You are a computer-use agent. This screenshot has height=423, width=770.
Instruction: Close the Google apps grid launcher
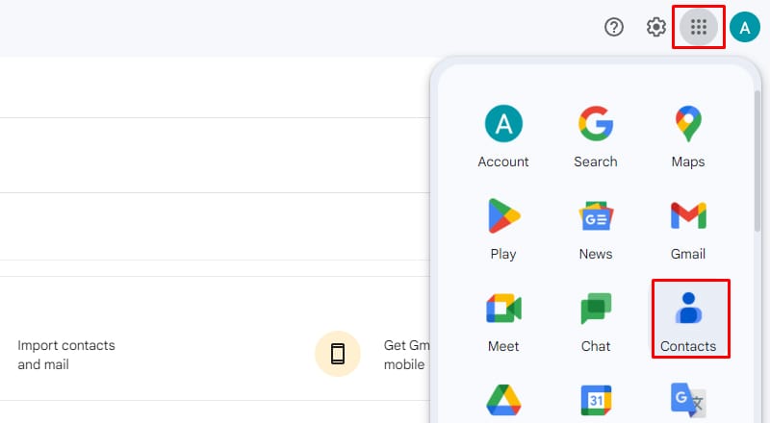[x=699, y=27]
